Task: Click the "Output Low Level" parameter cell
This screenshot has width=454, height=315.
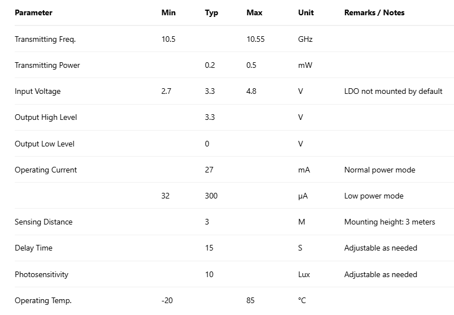Action: pos(45,144)
